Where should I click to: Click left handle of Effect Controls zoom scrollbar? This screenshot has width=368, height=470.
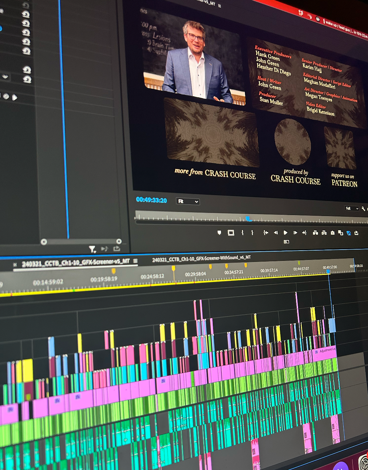pyautogui.click(x=43, y=242)
